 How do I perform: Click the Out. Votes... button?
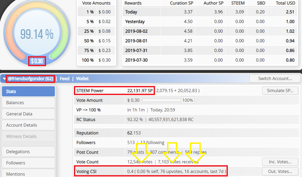click(x=280, y=171)
